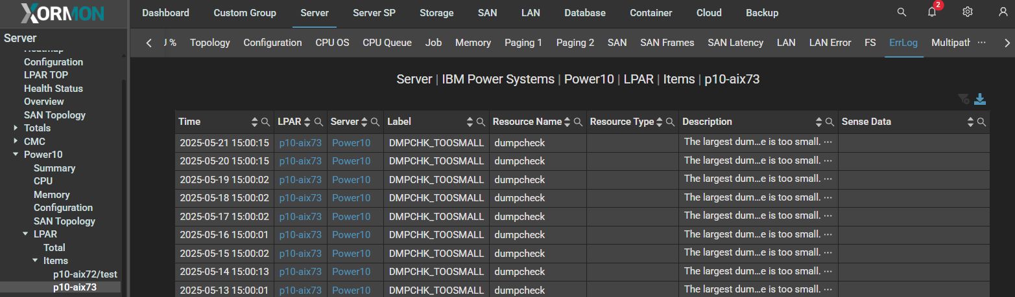Screen dimensions: 1015x297
Task: Click dumpcheck in the 2025-05-14 row
Action: pos(519,271)
